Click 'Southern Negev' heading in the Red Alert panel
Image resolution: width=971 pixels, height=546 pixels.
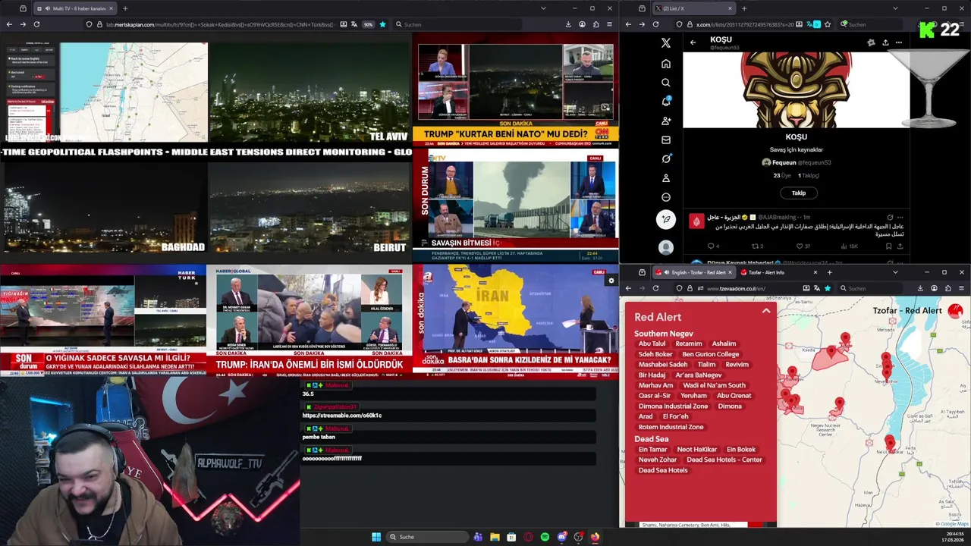(x=664, y=334)
